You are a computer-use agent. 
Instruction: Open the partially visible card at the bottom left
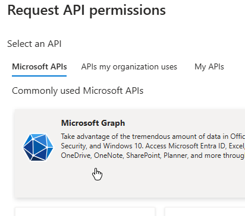[85, 212]
